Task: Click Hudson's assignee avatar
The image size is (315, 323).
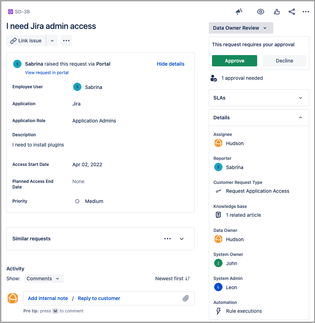Action: click(219, 143)
